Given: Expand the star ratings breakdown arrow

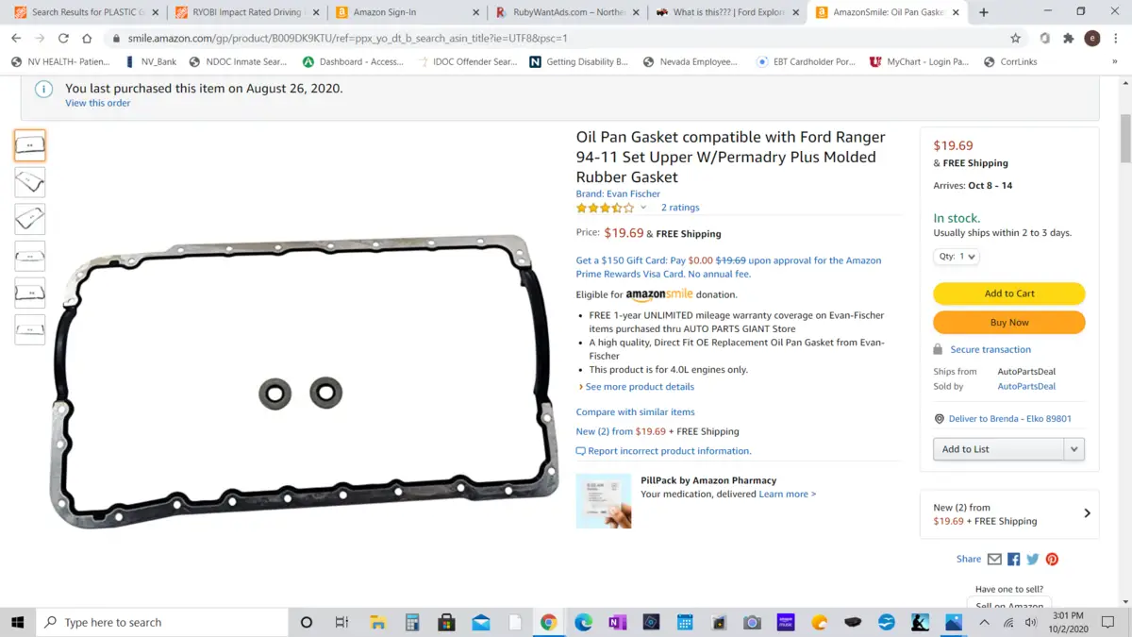Looking at the screenshot, I should pos(643,208).
